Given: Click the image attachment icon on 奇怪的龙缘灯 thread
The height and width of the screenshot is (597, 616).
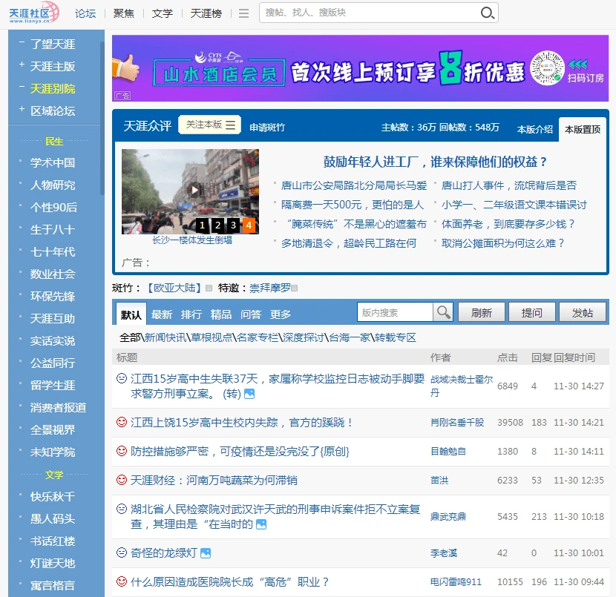Looking at the screenshot, I should (x=207, y=552).
